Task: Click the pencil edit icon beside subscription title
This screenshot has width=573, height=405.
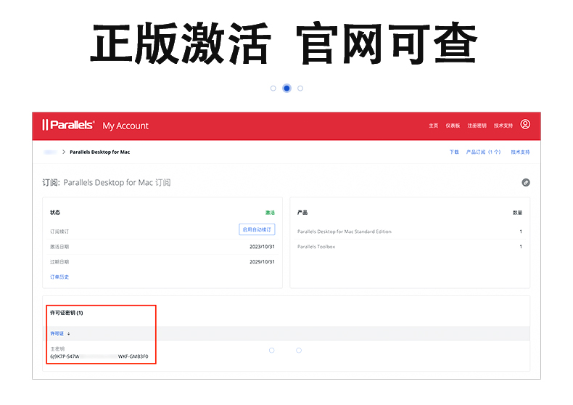Action: [526, 182]
